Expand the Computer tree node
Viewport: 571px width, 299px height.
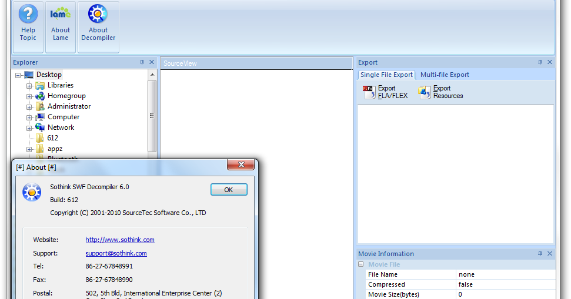coord(29,117)
